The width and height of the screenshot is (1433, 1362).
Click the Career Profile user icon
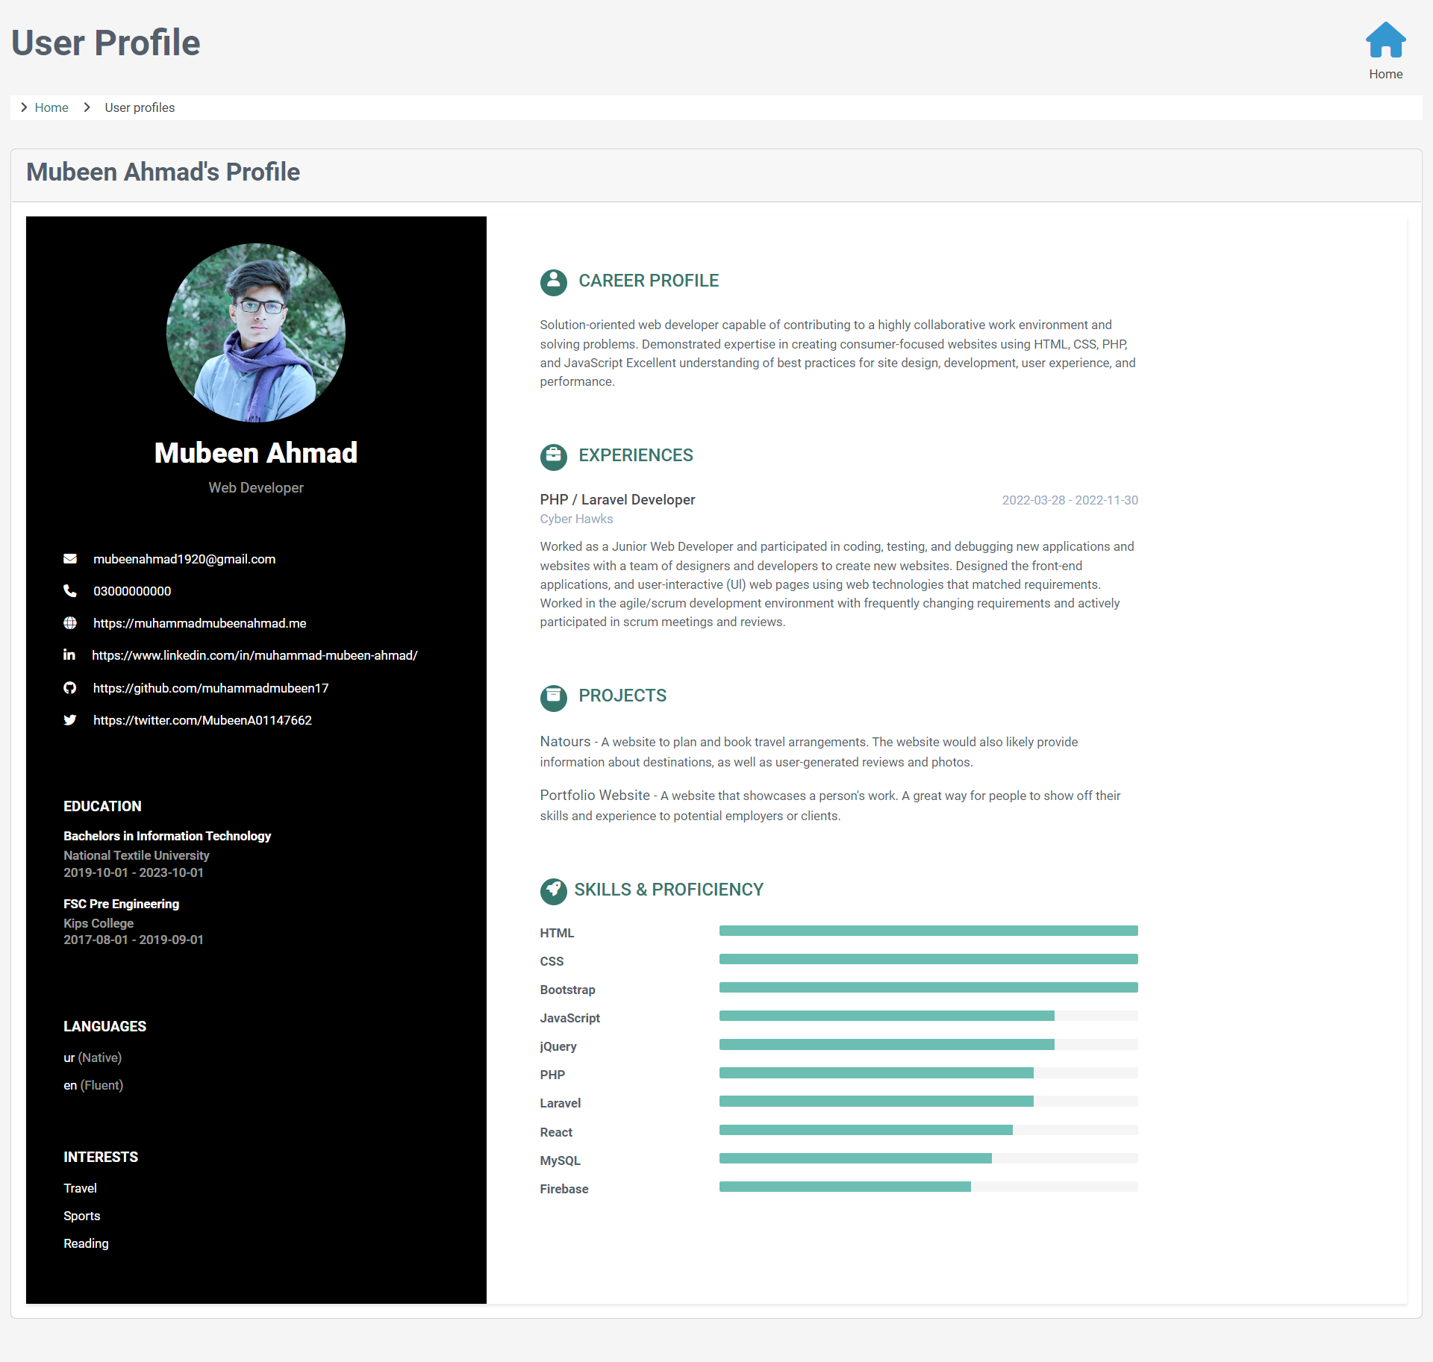click(553, 283)
